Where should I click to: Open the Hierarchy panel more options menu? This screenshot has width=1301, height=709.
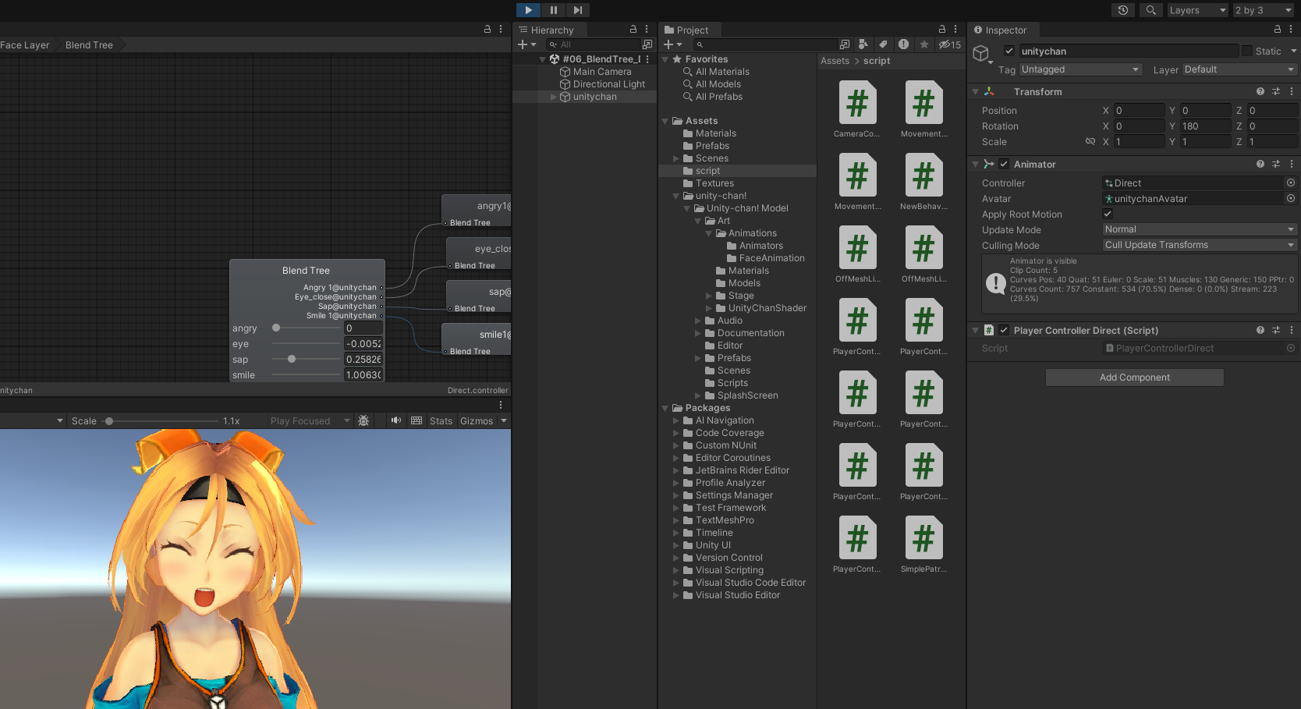coord(647,29)
